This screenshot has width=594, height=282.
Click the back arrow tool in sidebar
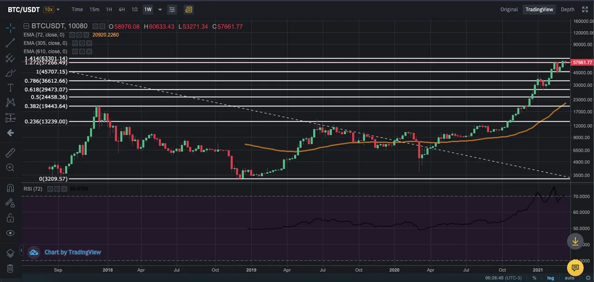[x=10, y=133]
